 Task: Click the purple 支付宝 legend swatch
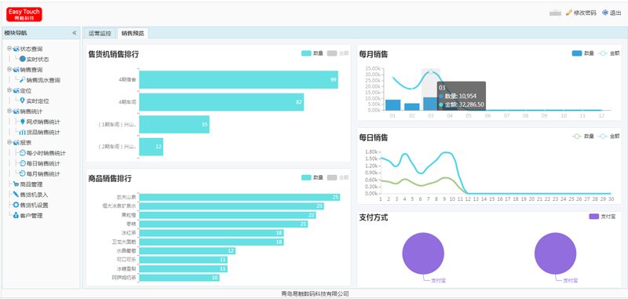pyautogui.click(x=593, y=217)
